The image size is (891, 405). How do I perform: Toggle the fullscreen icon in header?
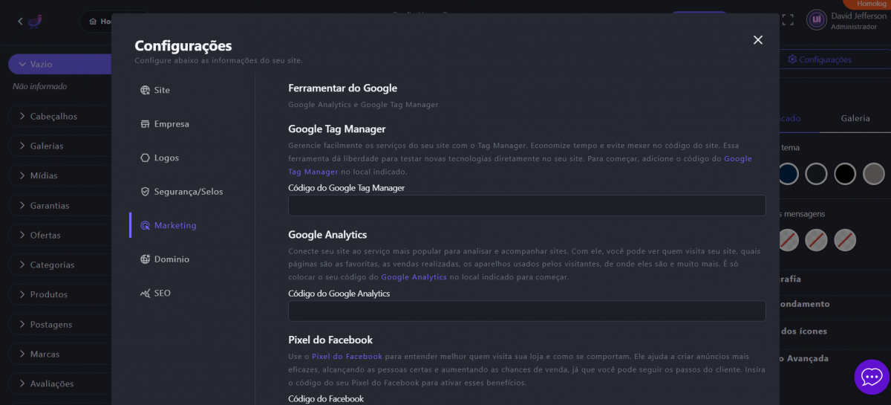(788, 20)
